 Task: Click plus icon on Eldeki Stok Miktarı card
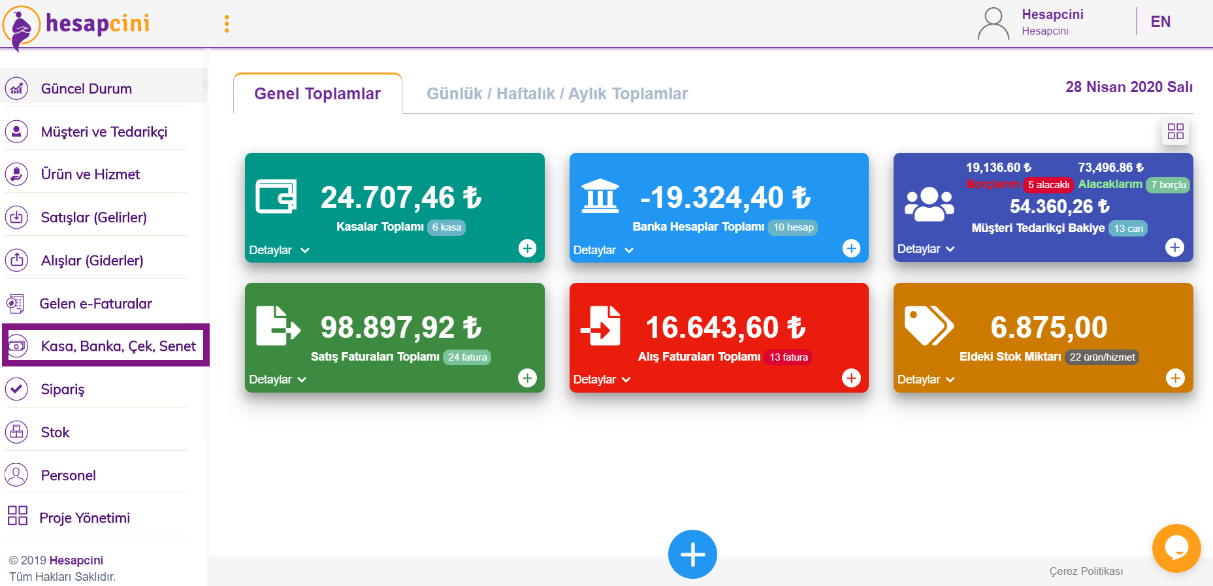tap(1175, 378)
